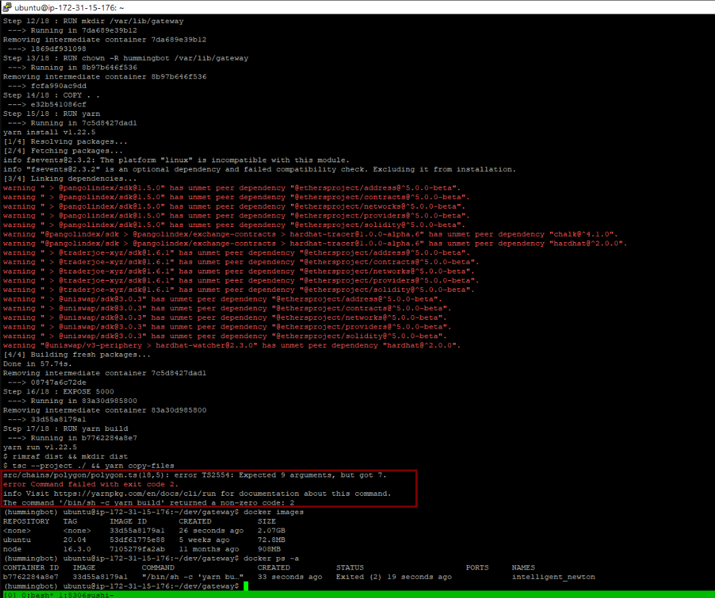Select the polygon.ts error TS2554 line

pyautogui.click(x=195, y=475)
